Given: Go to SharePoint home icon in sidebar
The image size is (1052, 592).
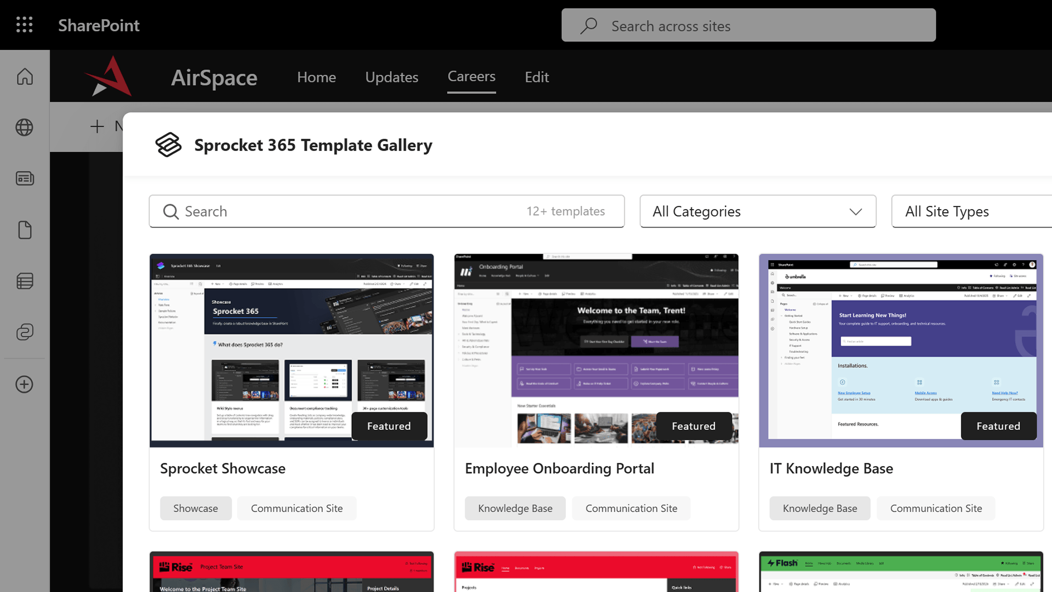Looking at the screenshot, I should point(24,77).
